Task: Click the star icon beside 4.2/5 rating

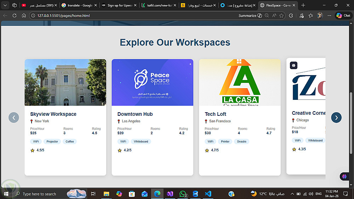Action: pos(119,150)
